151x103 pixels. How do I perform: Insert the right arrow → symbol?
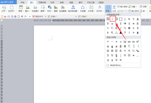click(125, 23)
